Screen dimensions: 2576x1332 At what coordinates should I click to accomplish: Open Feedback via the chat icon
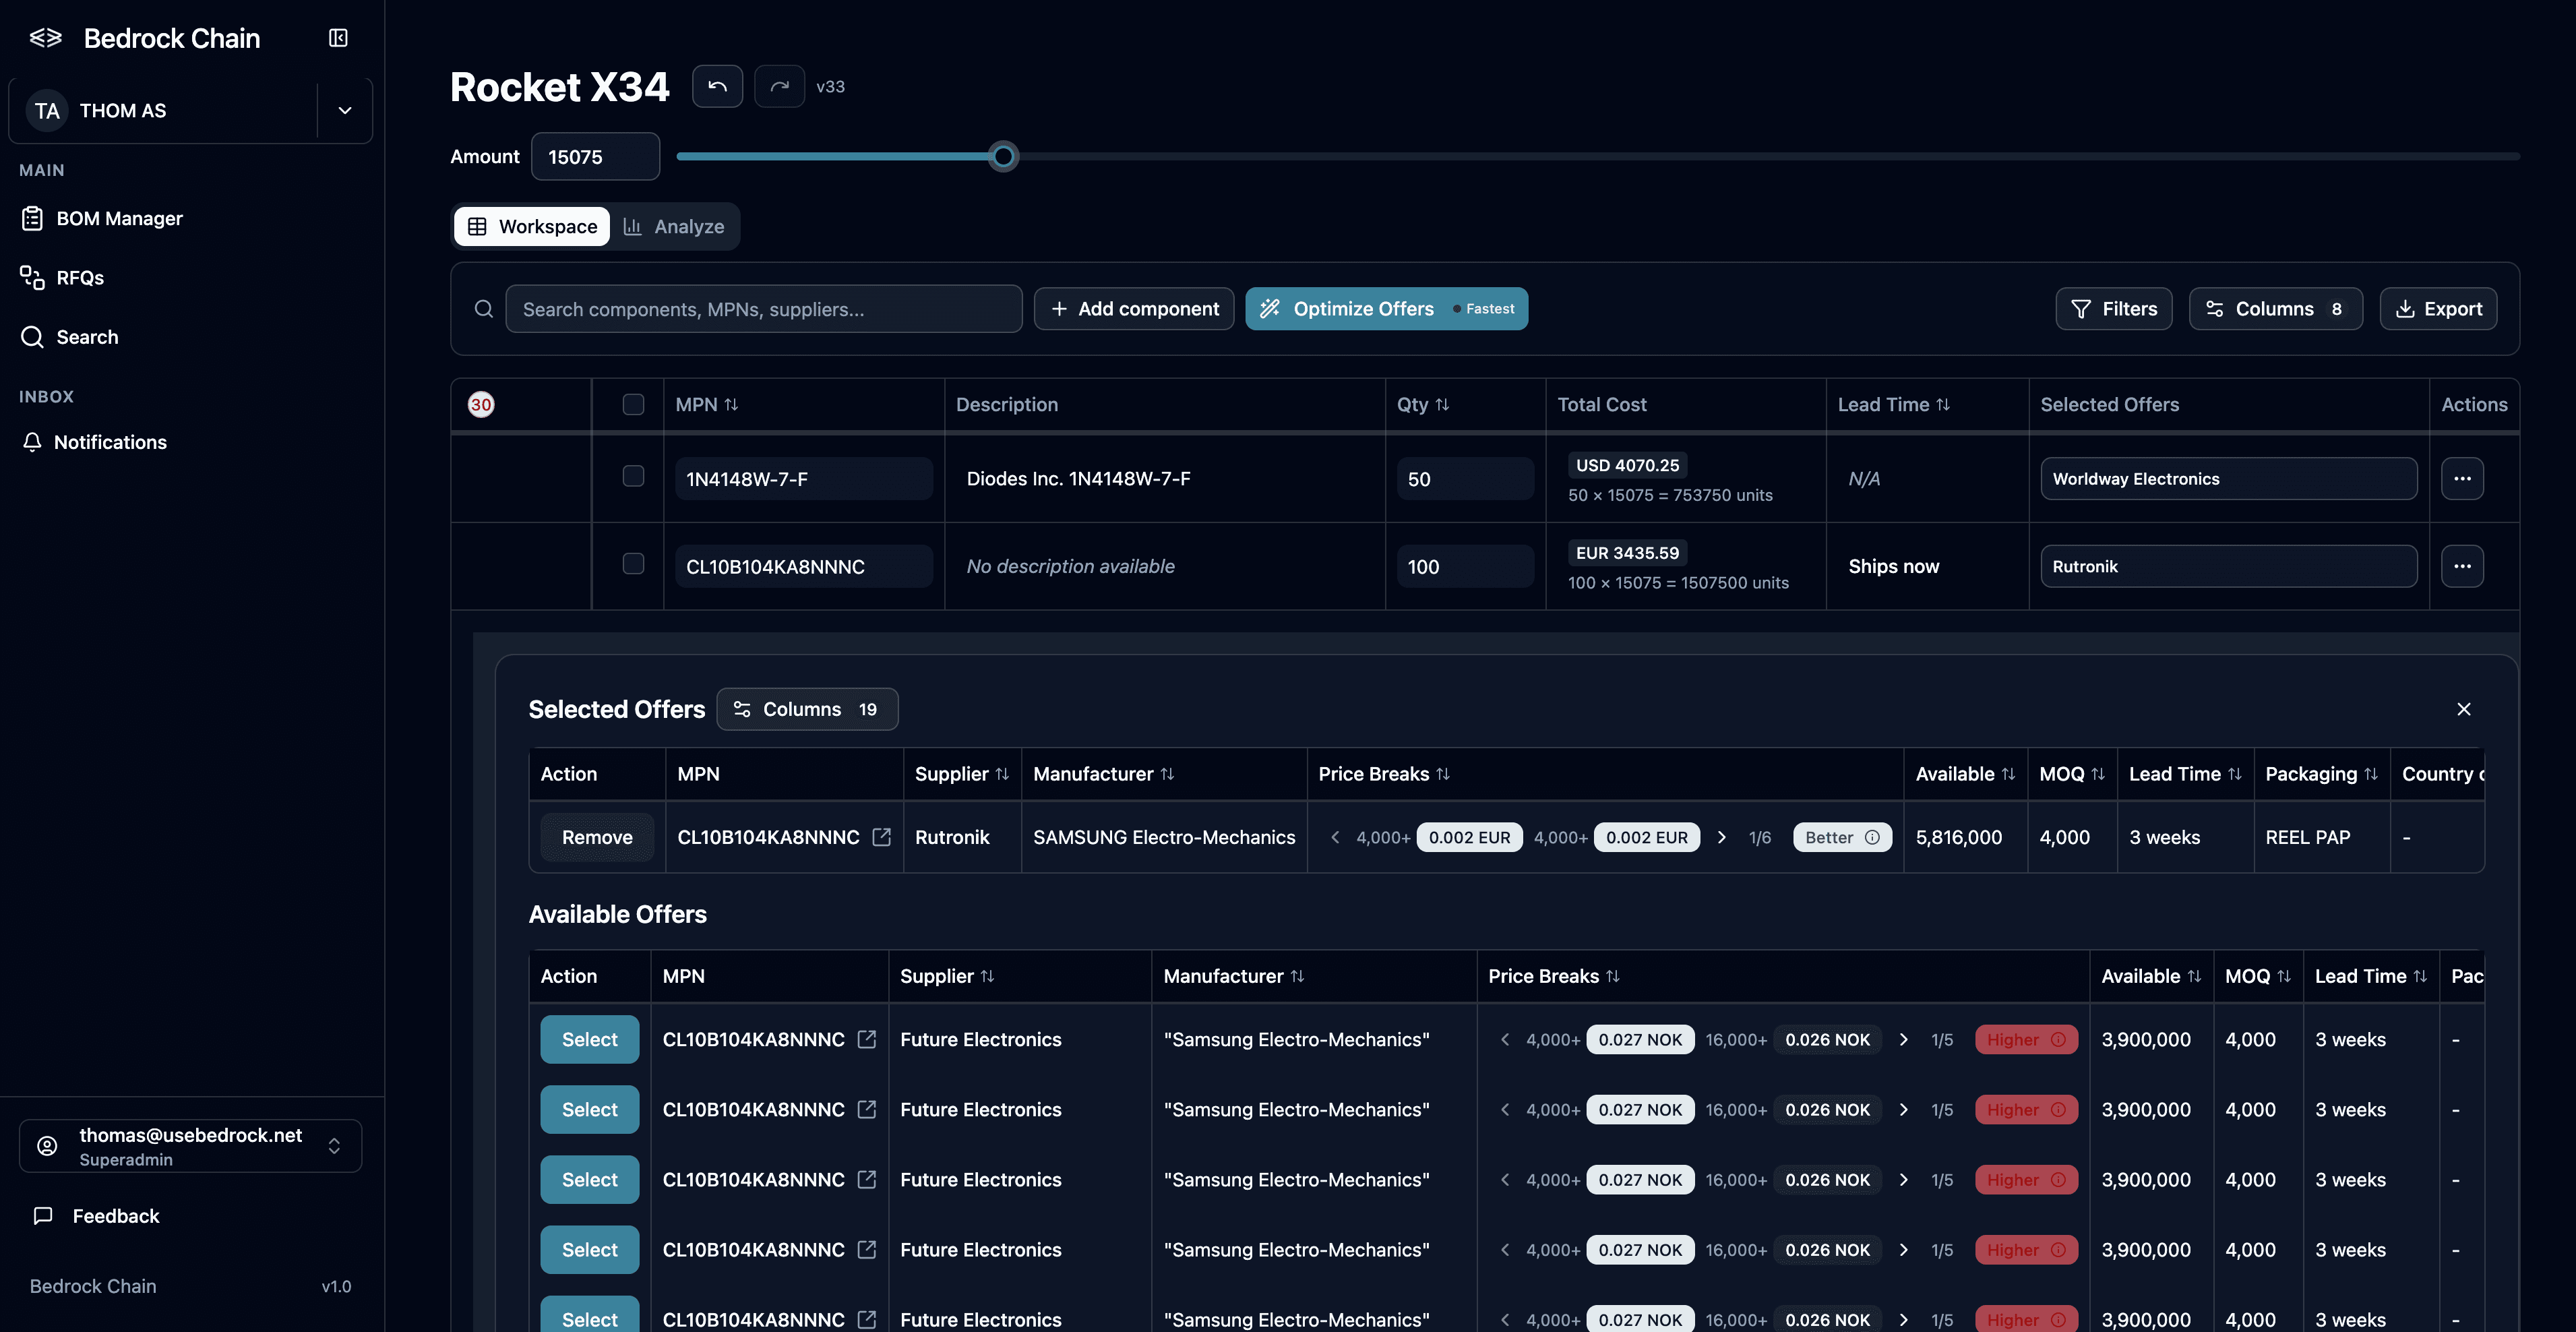[x=115, y=1216]
